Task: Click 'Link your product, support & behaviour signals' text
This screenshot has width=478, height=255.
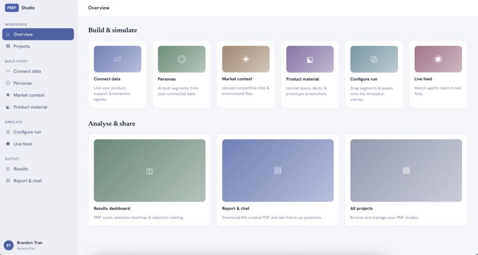Action: tap(112, 93)
